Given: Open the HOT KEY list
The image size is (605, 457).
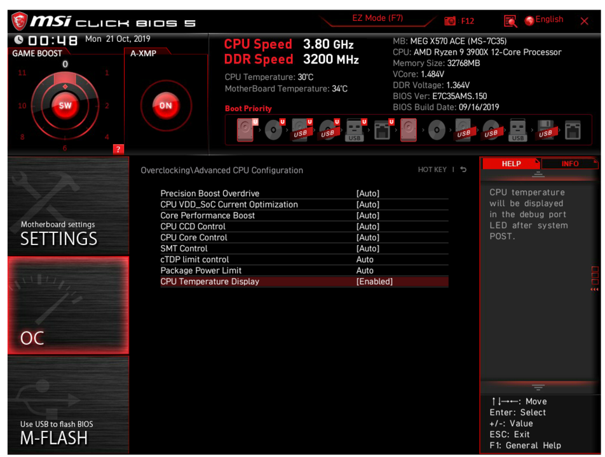Looking at the screenshot, I should (x=432, y=169).
